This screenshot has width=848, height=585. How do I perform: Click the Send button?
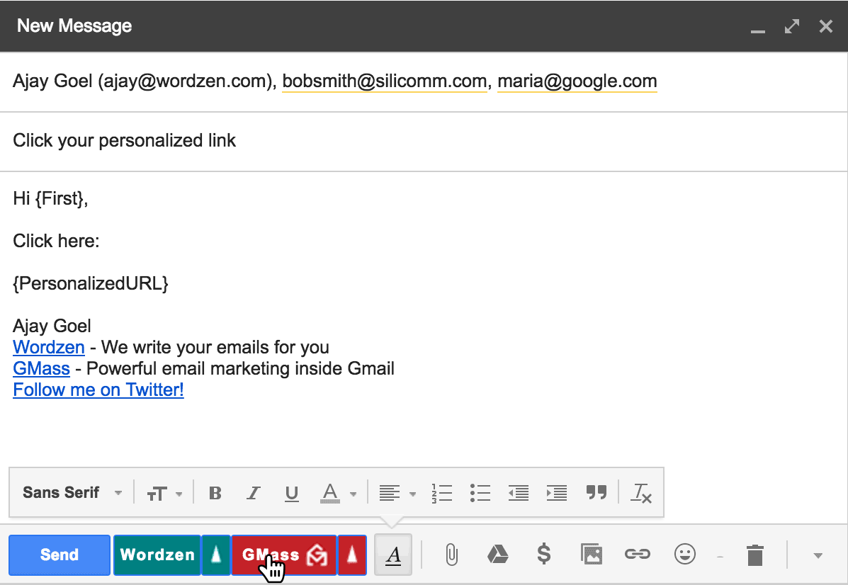pos(59,555)
